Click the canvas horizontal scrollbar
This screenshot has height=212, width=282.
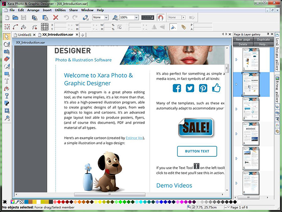tap(110, 194)
